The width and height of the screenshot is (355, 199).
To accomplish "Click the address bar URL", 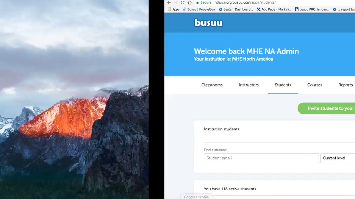I will pyautogui.click(x=245, y=2).
